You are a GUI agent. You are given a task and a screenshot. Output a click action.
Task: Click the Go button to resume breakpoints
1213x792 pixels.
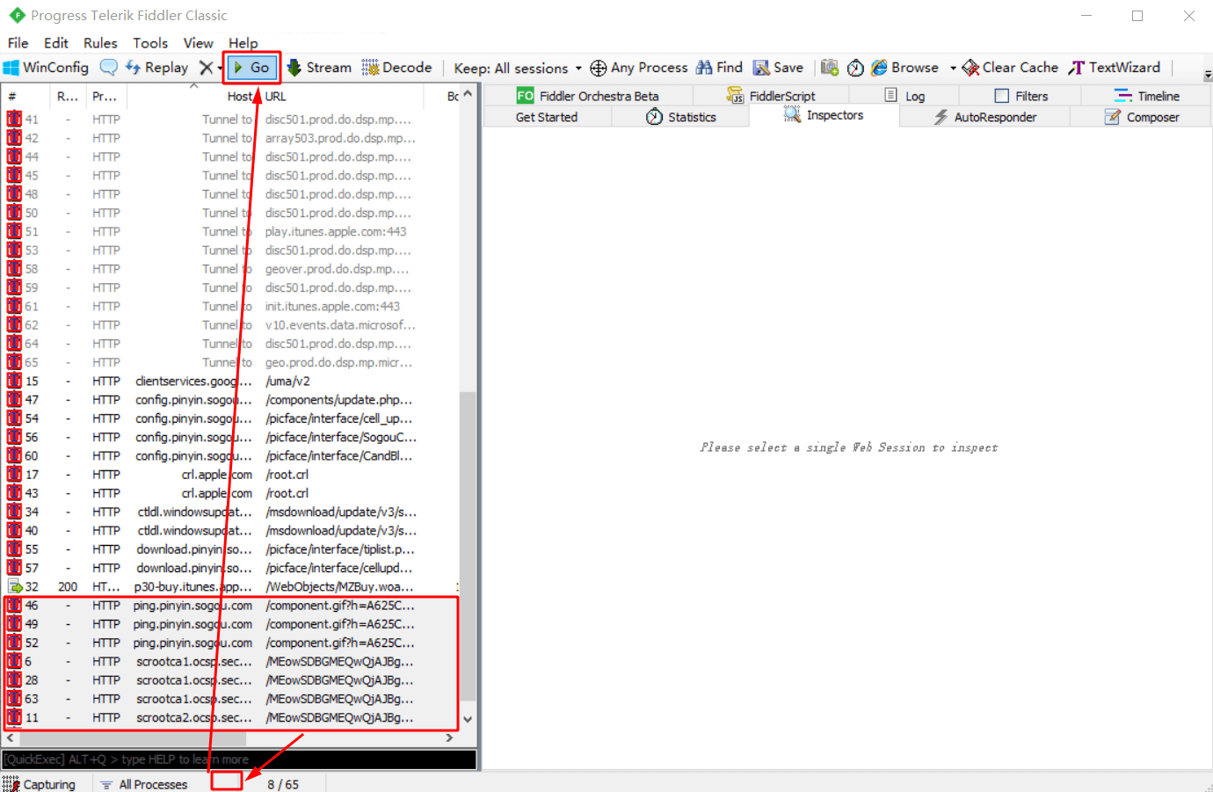coord(252,68)
